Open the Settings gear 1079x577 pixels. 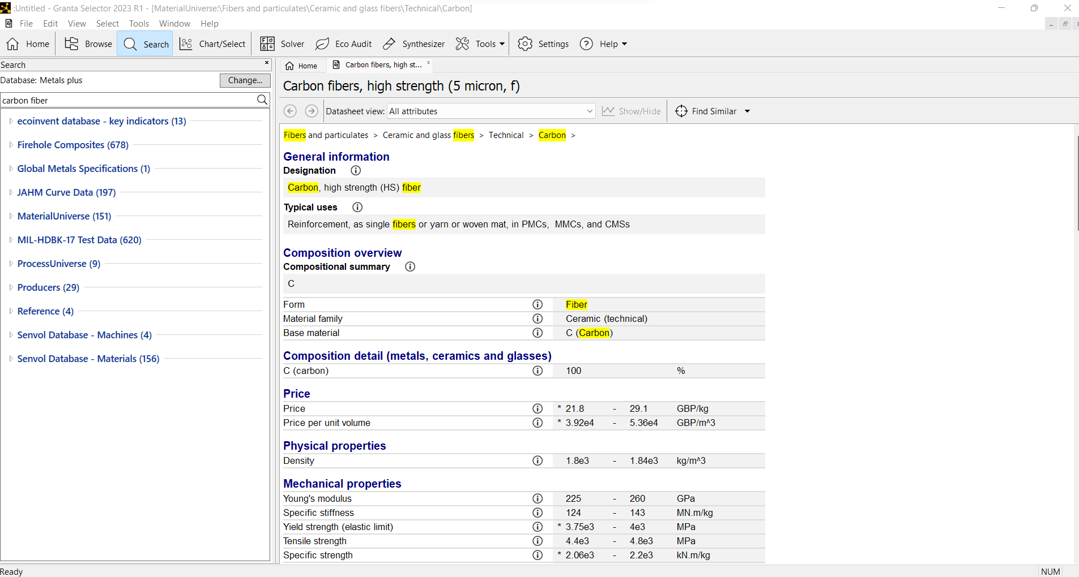[543, 44]
